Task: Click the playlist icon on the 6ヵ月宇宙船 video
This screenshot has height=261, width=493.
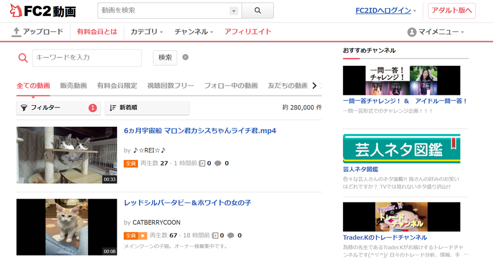Action: tap(202, 163)
